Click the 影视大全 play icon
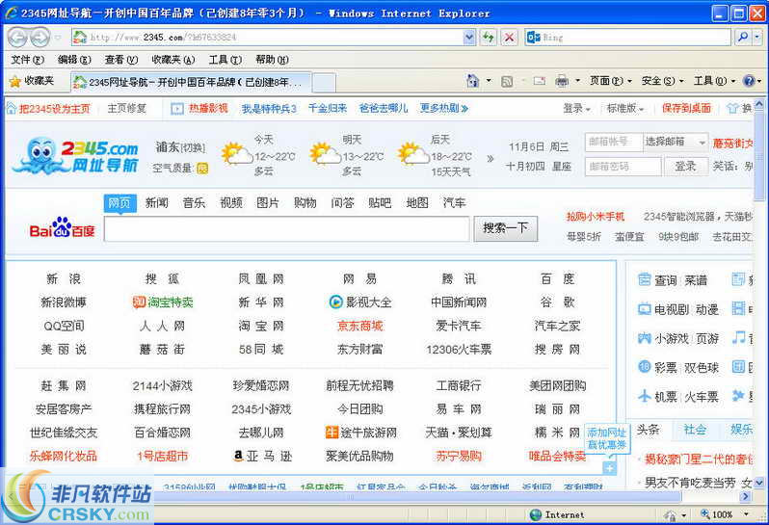Image resolution: width=769 pixels, height=525 pixels. (335, 302)
